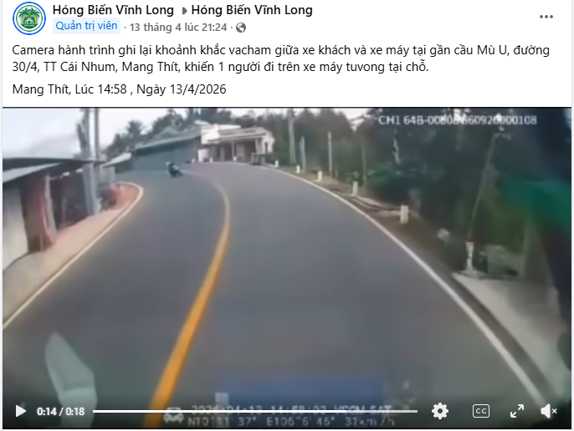
Task: Seek the video progress bar to the middle
Action: 255,411
